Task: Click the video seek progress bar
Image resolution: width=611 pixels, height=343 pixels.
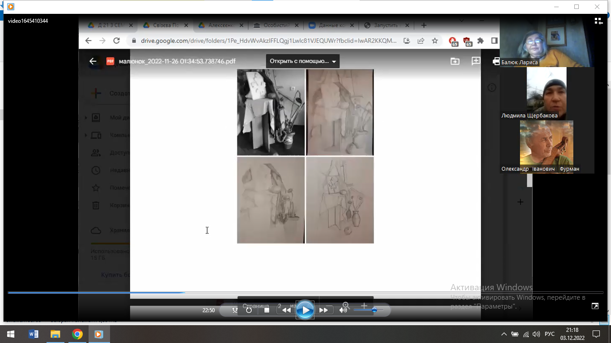Action: tap(305, 293)
